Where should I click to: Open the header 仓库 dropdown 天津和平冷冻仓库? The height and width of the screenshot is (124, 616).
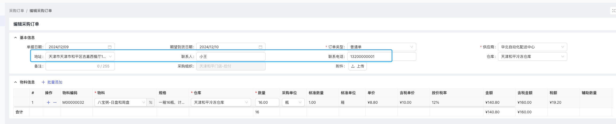tap(532, 57)
